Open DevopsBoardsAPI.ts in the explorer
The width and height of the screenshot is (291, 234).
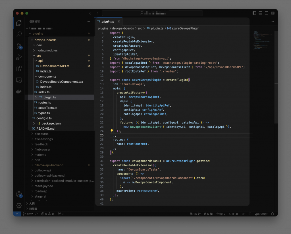[55, 66]
